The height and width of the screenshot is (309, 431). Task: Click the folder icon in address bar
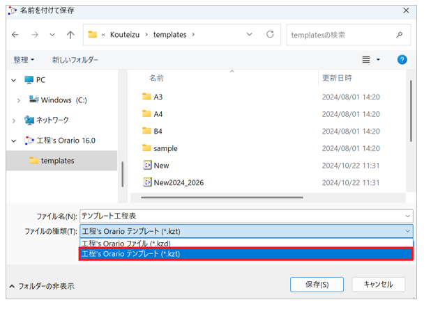[x=92, y=35]
